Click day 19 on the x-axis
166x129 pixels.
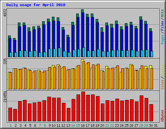point(97,125)
